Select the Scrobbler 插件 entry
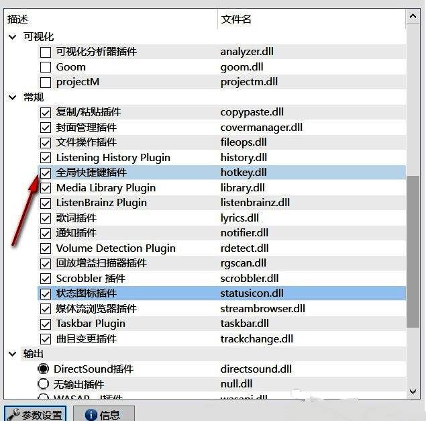This screenshot has height=421, width=426. [x=90, y=279]
